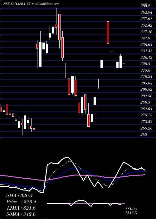Viewport: 156px width, 219px height.
Task: Click the 347.16 price axis label
Action: (147, 32)
